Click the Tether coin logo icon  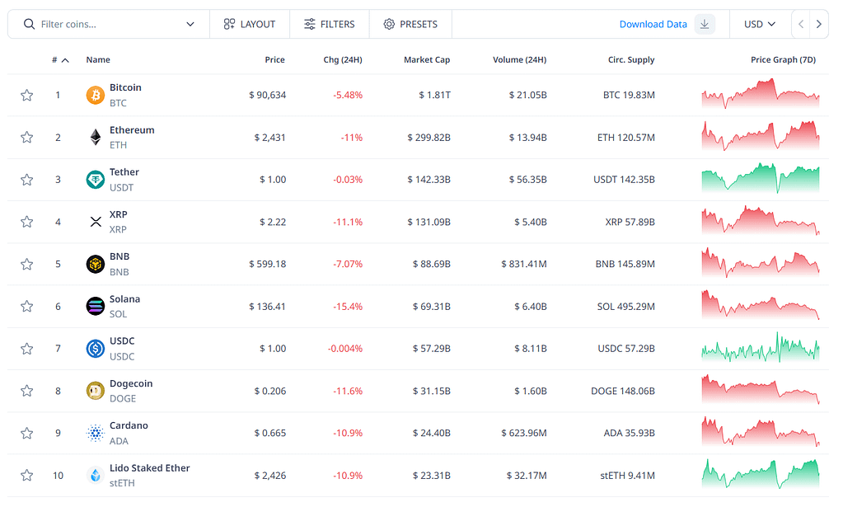coord(96,180)
